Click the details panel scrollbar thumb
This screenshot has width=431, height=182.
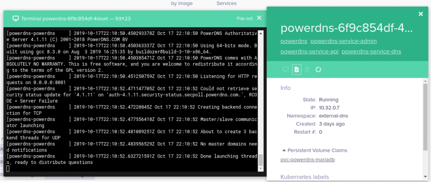[425, 117]
